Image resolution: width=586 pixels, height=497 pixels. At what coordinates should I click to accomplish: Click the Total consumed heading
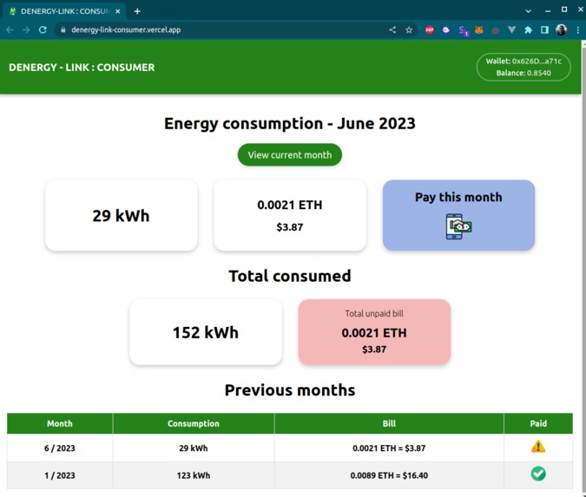[290, 277]
